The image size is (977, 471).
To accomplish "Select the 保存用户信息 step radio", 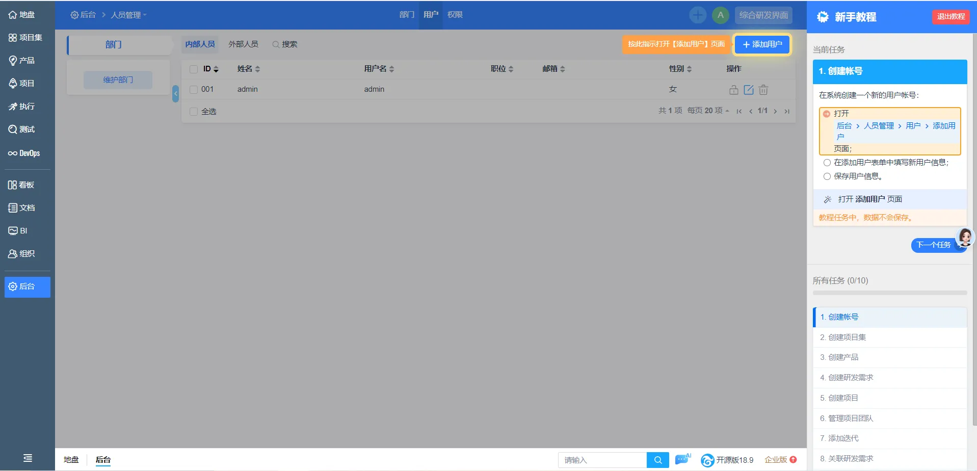I will [x=827, y=176].
